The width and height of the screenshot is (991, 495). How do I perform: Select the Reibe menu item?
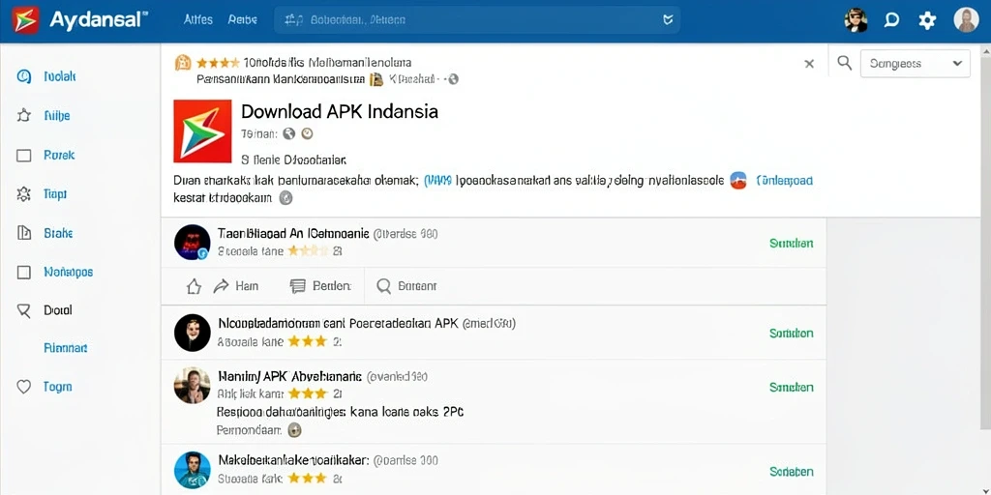point(242,20)
